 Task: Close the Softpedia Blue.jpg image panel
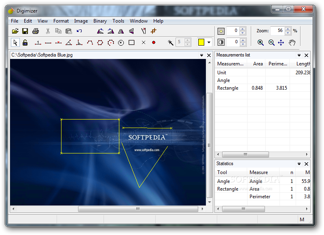(x=209, y=55)
